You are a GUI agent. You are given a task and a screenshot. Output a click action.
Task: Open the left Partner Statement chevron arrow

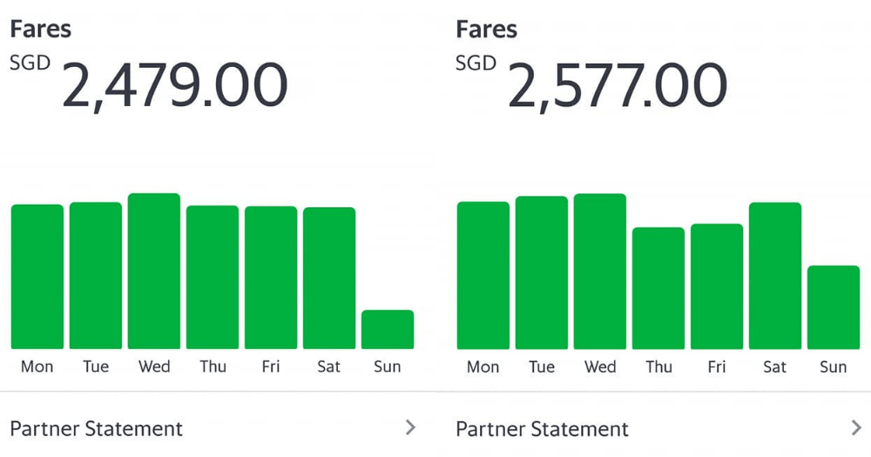pos(411,427)
